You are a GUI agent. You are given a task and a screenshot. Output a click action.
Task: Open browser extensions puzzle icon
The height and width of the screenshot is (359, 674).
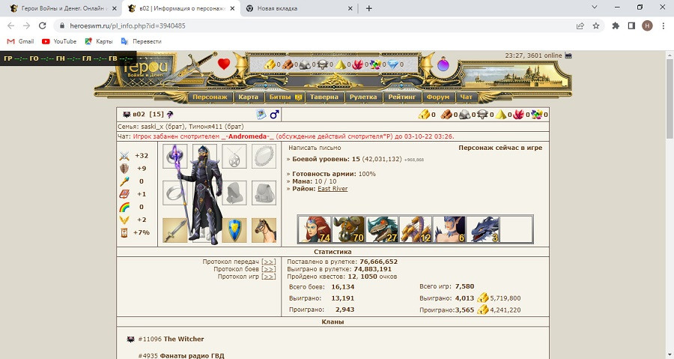616,25
